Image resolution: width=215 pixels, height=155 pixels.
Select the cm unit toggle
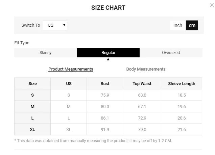click(192, 25)
